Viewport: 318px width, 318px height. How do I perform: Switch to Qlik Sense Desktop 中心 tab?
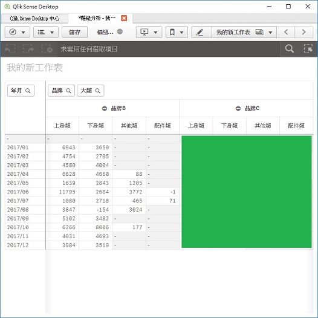pos(34,19)
